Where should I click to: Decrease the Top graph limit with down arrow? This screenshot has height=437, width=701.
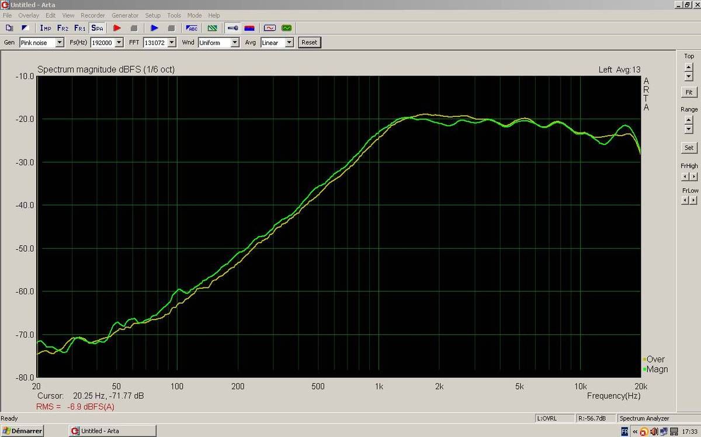(x=689, y=77)
